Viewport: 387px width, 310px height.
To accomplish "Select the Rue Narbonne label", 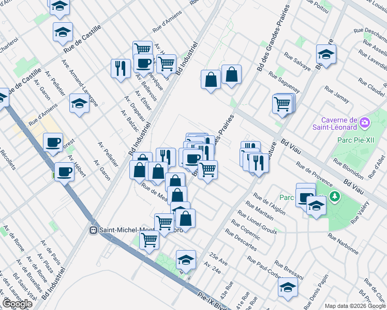I will 343,243.
